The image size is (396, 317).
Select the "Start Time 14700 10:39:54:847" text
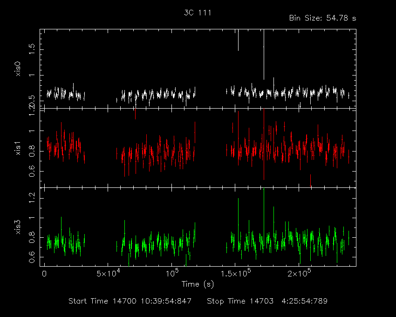tap(130, 301)
